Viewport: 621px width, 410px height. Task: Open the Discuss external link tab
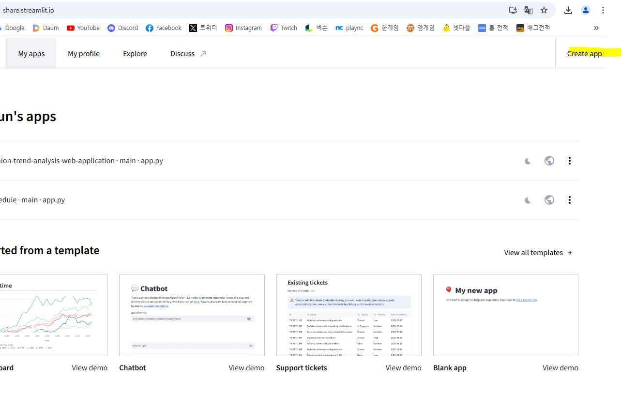[x=188, y=54]
